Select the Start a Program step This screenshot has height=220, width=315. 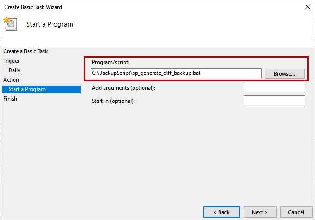point(27,89)
